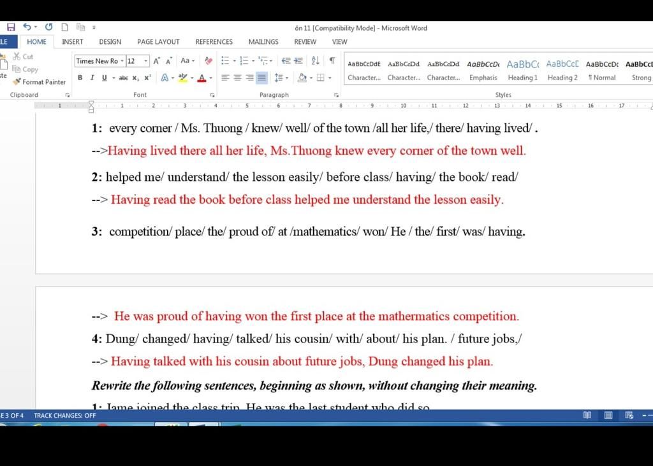Apply the Heading 1 style
Image resolution: width=653 pixels, height=466 pixels.
click(523, 70)
